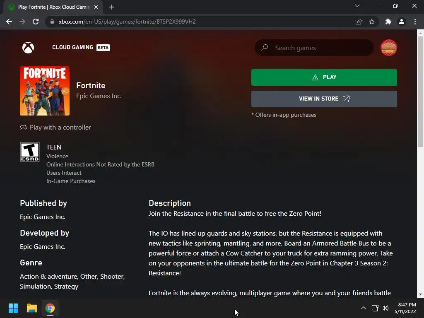This screenshot has width=424, height=318.
Task: Click the Description heading
Action: pos(169,203)
